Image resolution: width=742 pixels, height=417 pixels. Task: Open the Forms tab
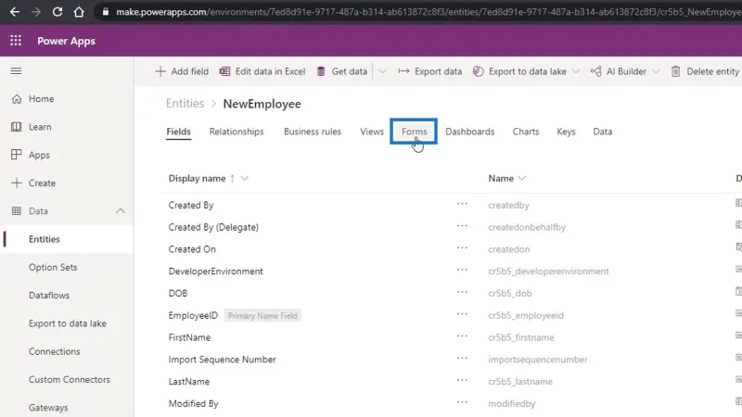414,132
